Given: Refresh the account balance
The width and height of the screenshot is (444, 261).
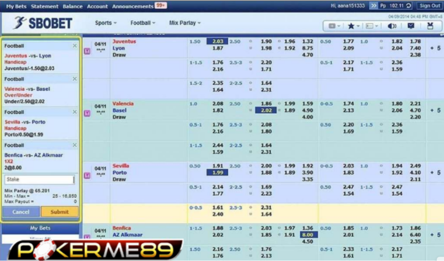Looking at the screenshot, I should coord(408,6).
